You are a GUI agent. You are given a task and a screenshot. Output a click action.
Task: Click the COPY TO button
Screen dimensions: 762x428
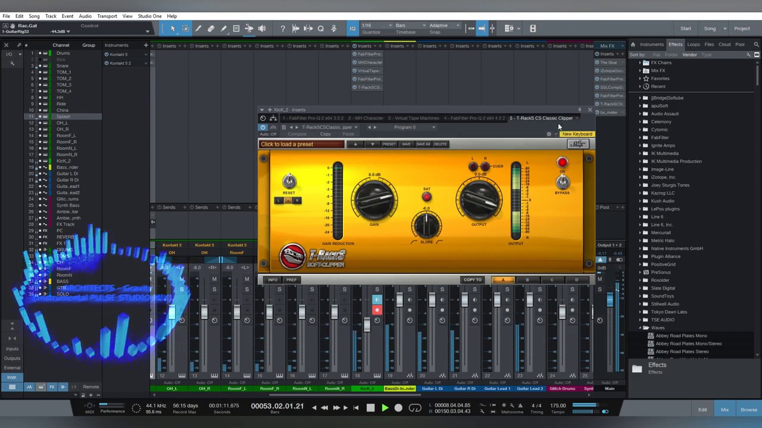point(473,280)
